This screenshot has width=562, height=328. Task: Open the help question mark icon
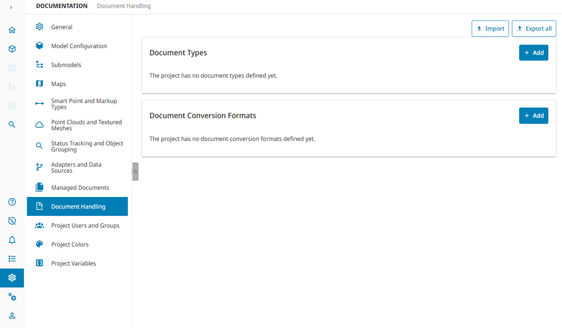[12, 201]
